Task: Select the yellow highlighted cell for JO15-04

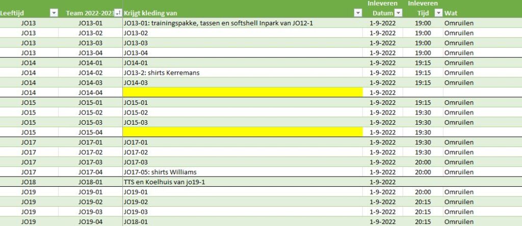Action: click(x=243, y=132)
